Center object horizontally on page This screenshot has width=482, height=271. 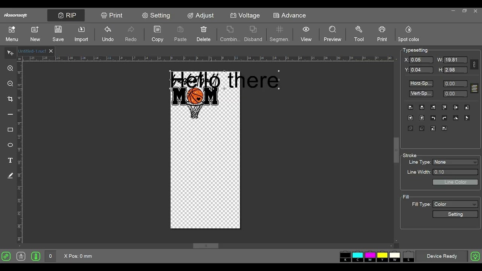pyautogui.click(x=410, y=118)
